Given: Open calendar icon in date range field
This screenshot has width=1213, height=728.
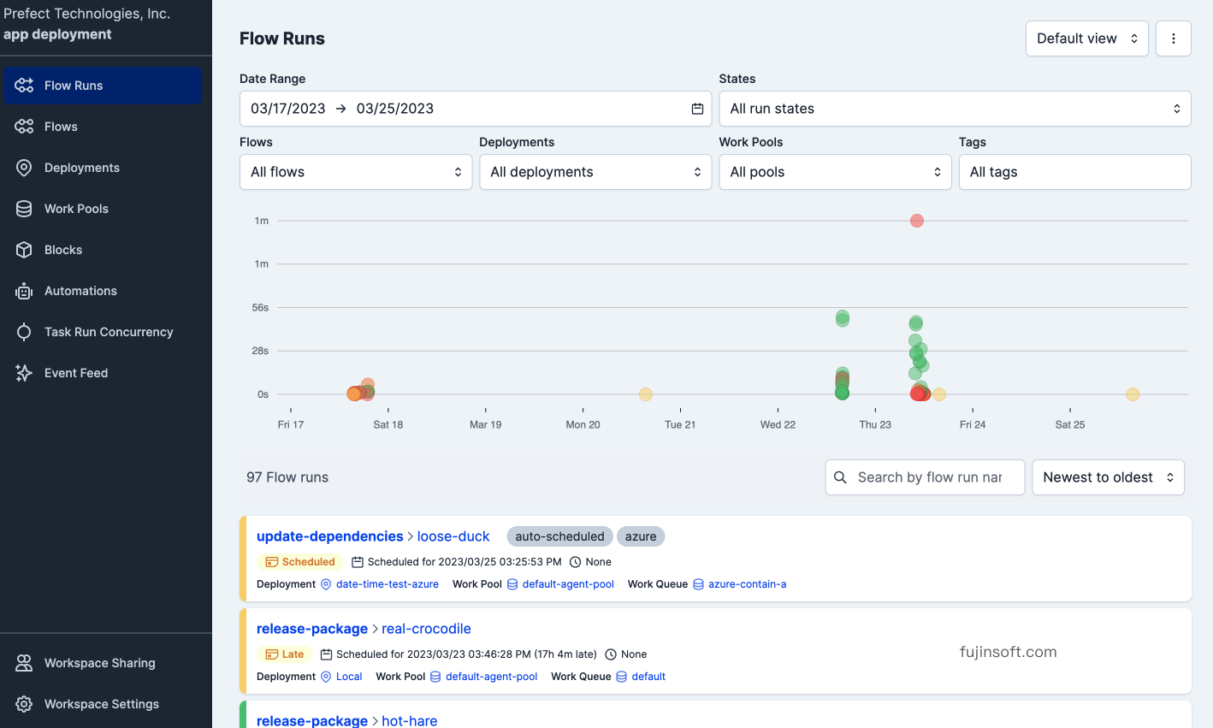Looking at the screenshot, I should pos(697,109).
